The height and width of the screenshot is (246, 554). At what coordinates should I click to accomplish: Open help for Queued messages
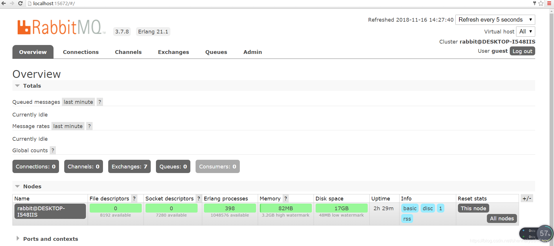click(x=100, y=102)
